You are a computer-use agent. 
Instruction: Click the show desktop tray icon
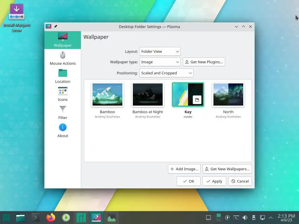[x=208, y=218]
